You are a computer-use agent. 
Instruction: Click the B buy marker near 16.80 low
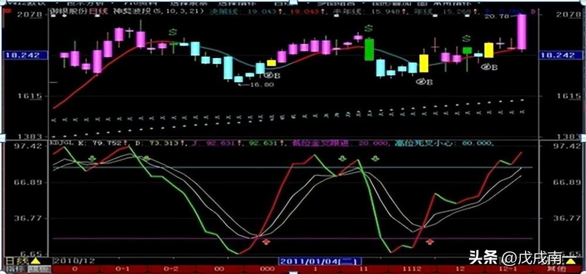[x=268, y=75]
